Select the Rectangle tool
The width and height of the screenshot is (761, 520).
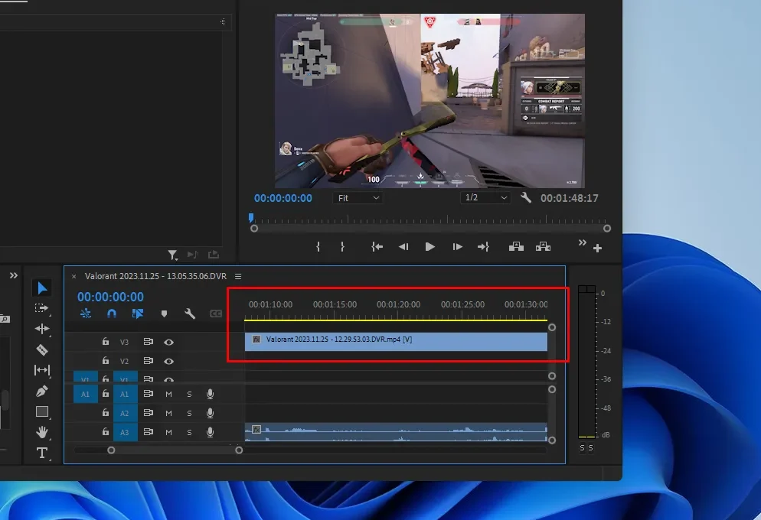tap(42, 411)
